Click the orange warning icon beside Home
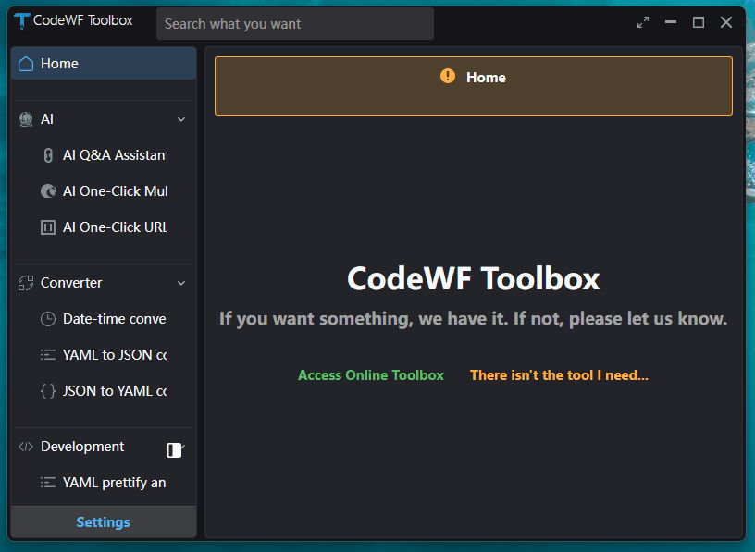 tap(448, 77)
